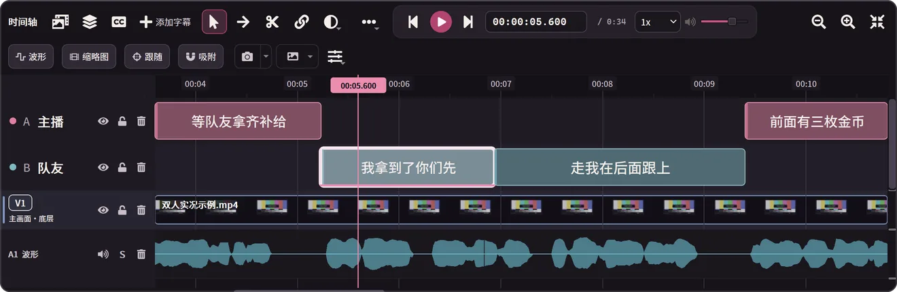The height and width of the screenshot is (292, 897).
Task: Adjust the volume slider
Action: point(723,22)
